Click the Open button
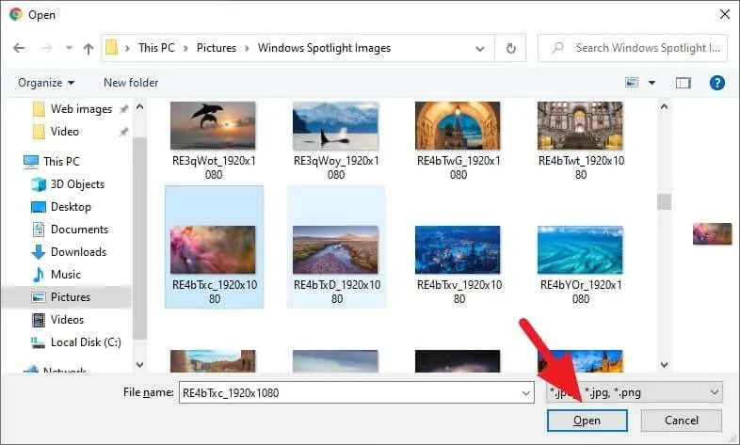This screenshot has width=740, height=445. pyautogui.click(x=587, y=421)
